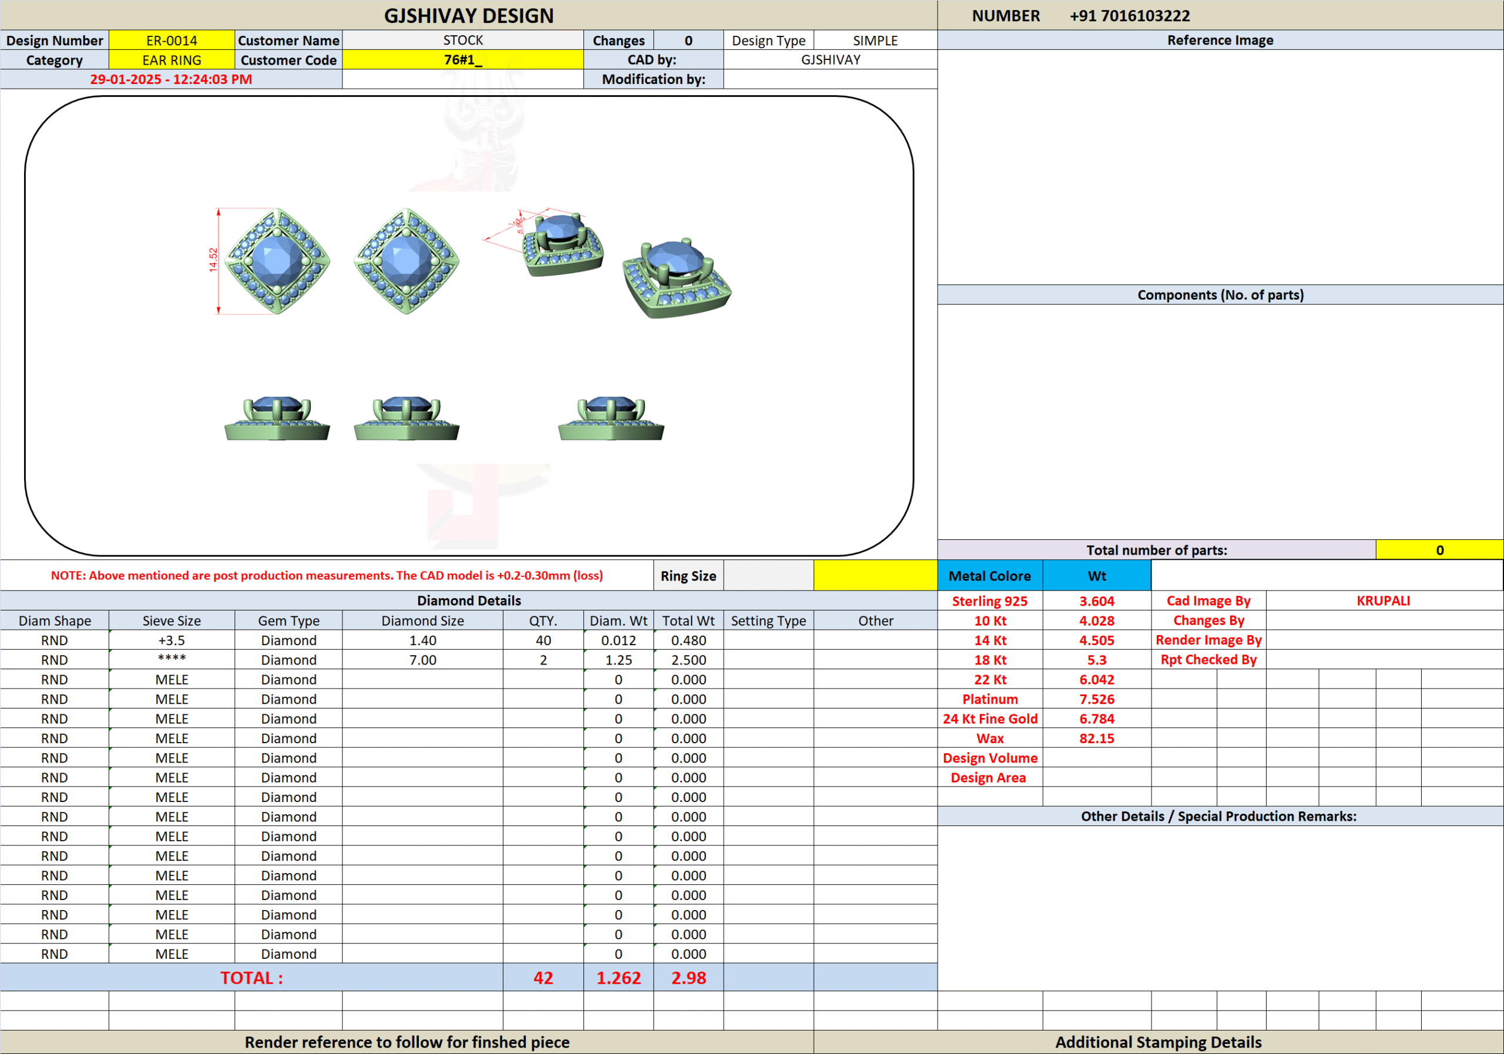This screenshot has height=1054, width=1504.
Task: Select the STOCK customer name cell
Action: (462, 41)
